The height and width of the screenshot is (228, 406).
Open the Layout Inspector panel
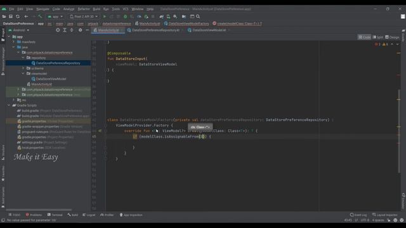point(386,215)
